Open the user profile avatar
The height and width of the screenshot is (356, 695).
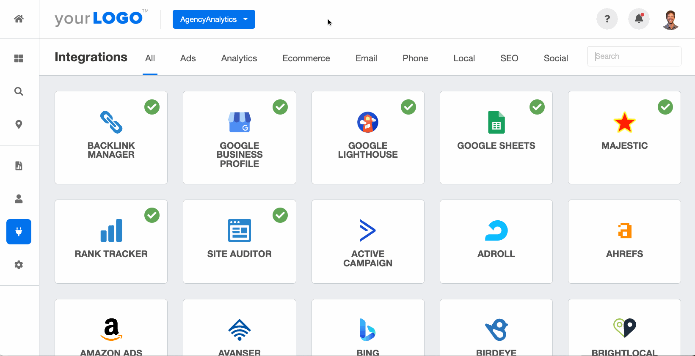coord(670,19)
